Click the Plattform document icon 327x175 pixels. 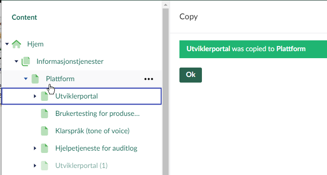coord(35,79)
